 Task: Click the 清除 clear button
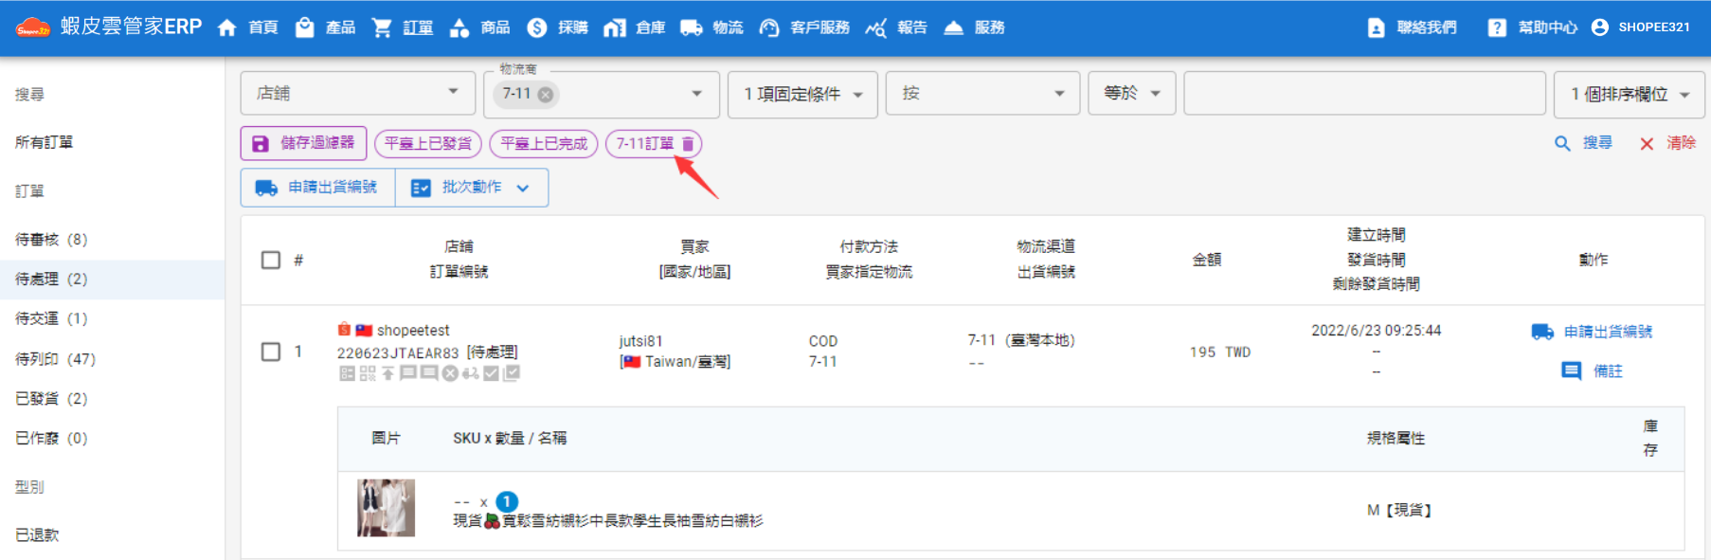(x=1667, y=143)
